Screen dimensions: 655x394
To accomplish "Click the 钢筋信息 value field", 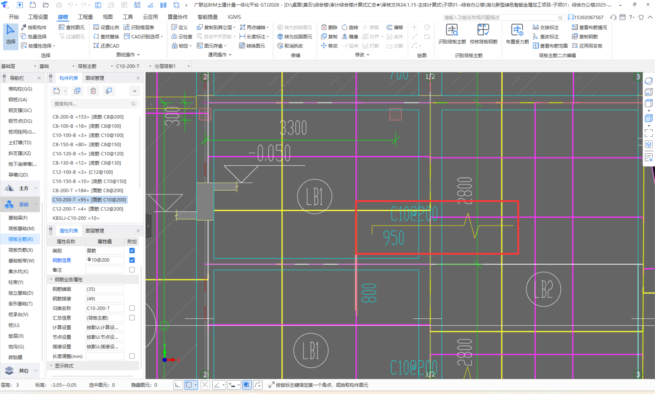I will [x=105, y=260].
